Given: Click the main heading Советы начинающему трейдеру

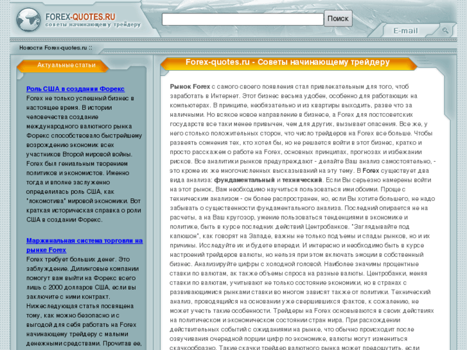Looking at the screenshot, I should (x=287, y=62).
